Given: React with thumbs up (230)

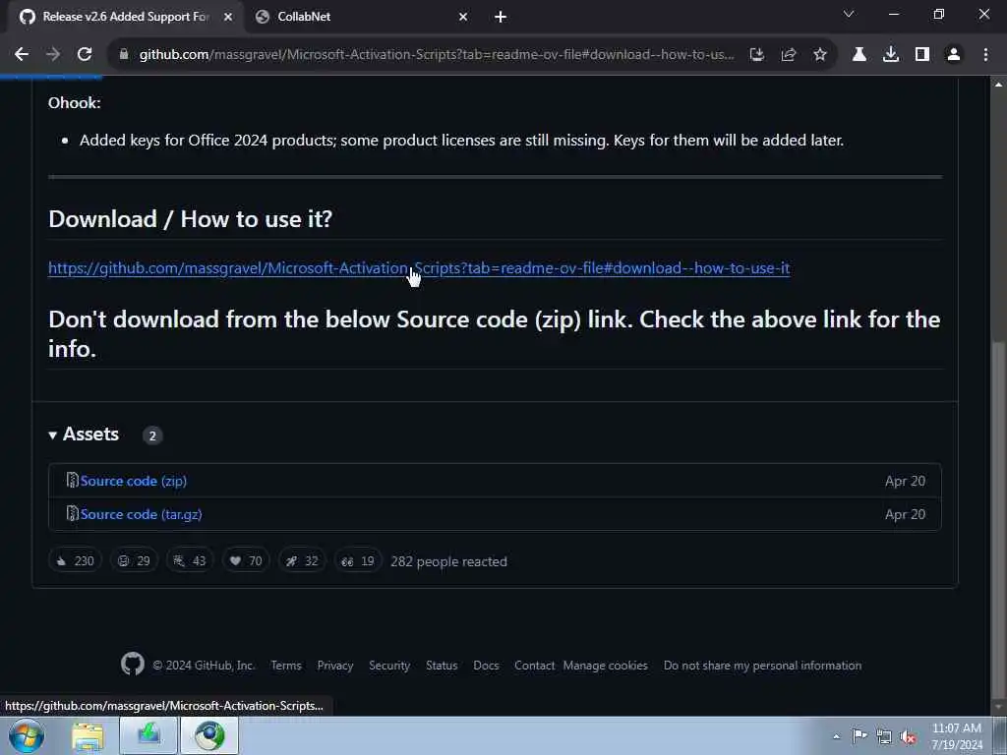Looking at the screenshot, I should (x=75, y=561).
